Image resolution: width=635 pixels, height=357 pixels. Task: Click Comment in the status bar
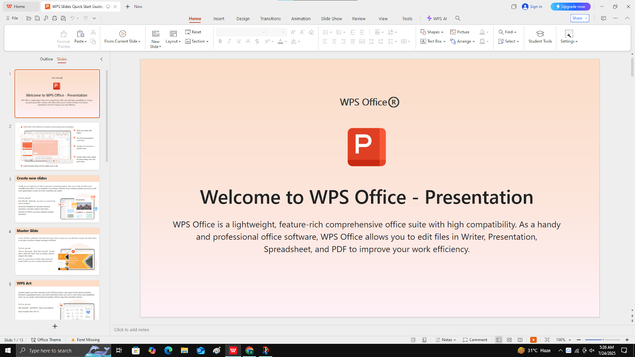(475, 340)
